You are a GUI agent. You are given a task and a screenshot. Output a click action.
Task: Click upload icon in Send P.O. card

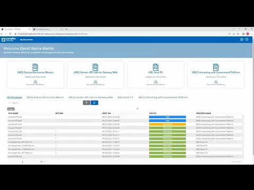(156, 82)
